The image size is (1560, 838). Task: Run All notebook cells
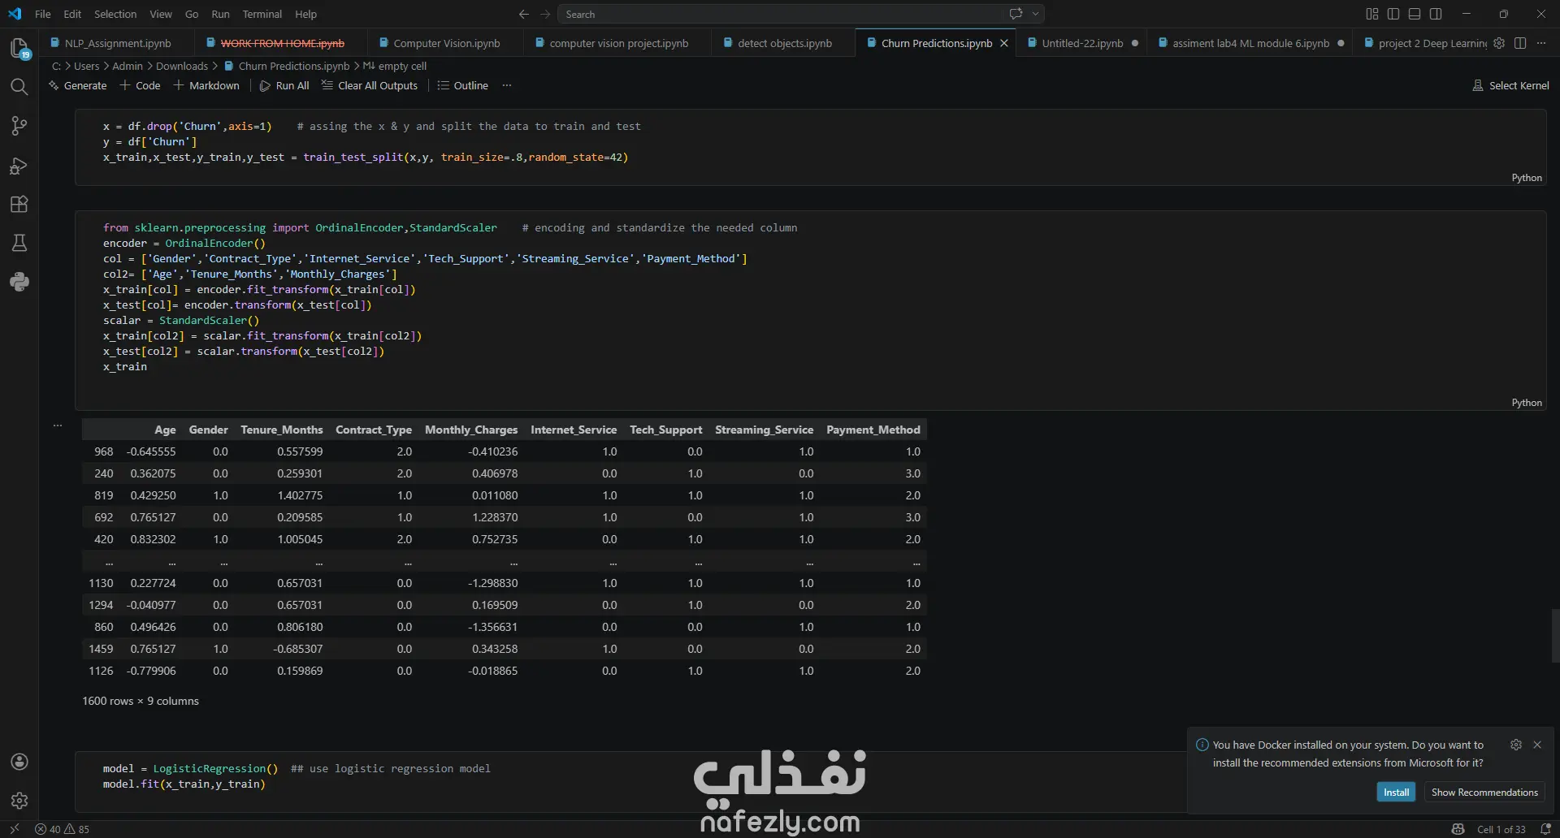tap(284, 85)
